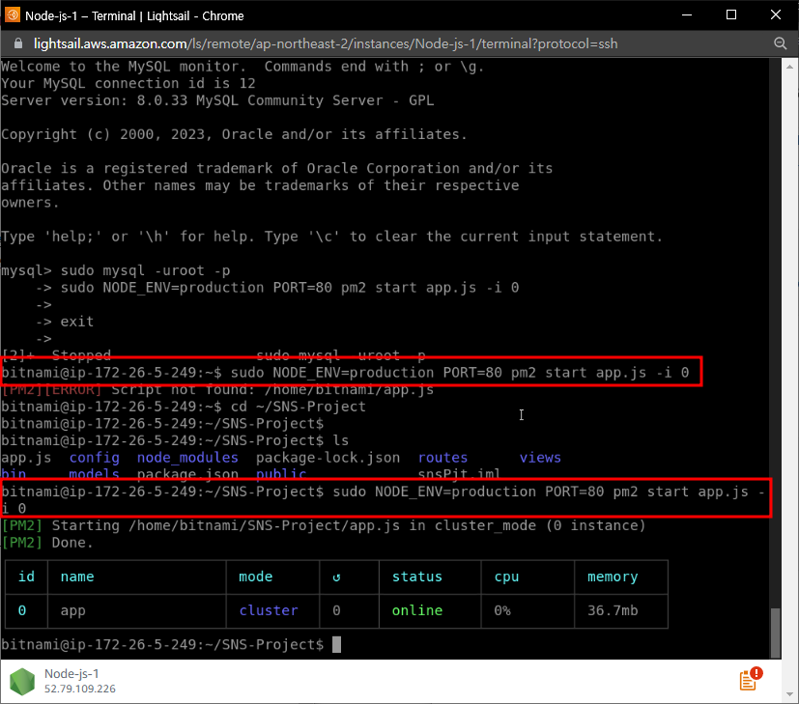Click the zoom magnifier icon in address bar
The image size is (799, 704).
[780, 43]
